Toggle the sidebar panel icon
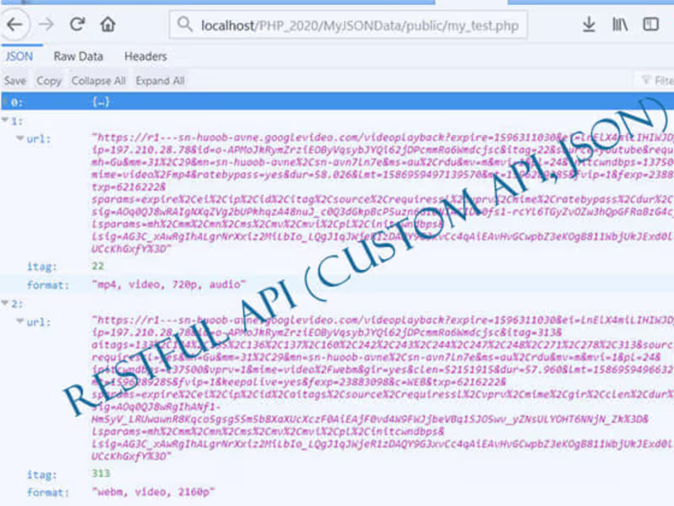The image size is (674, 506). (650, 24)
